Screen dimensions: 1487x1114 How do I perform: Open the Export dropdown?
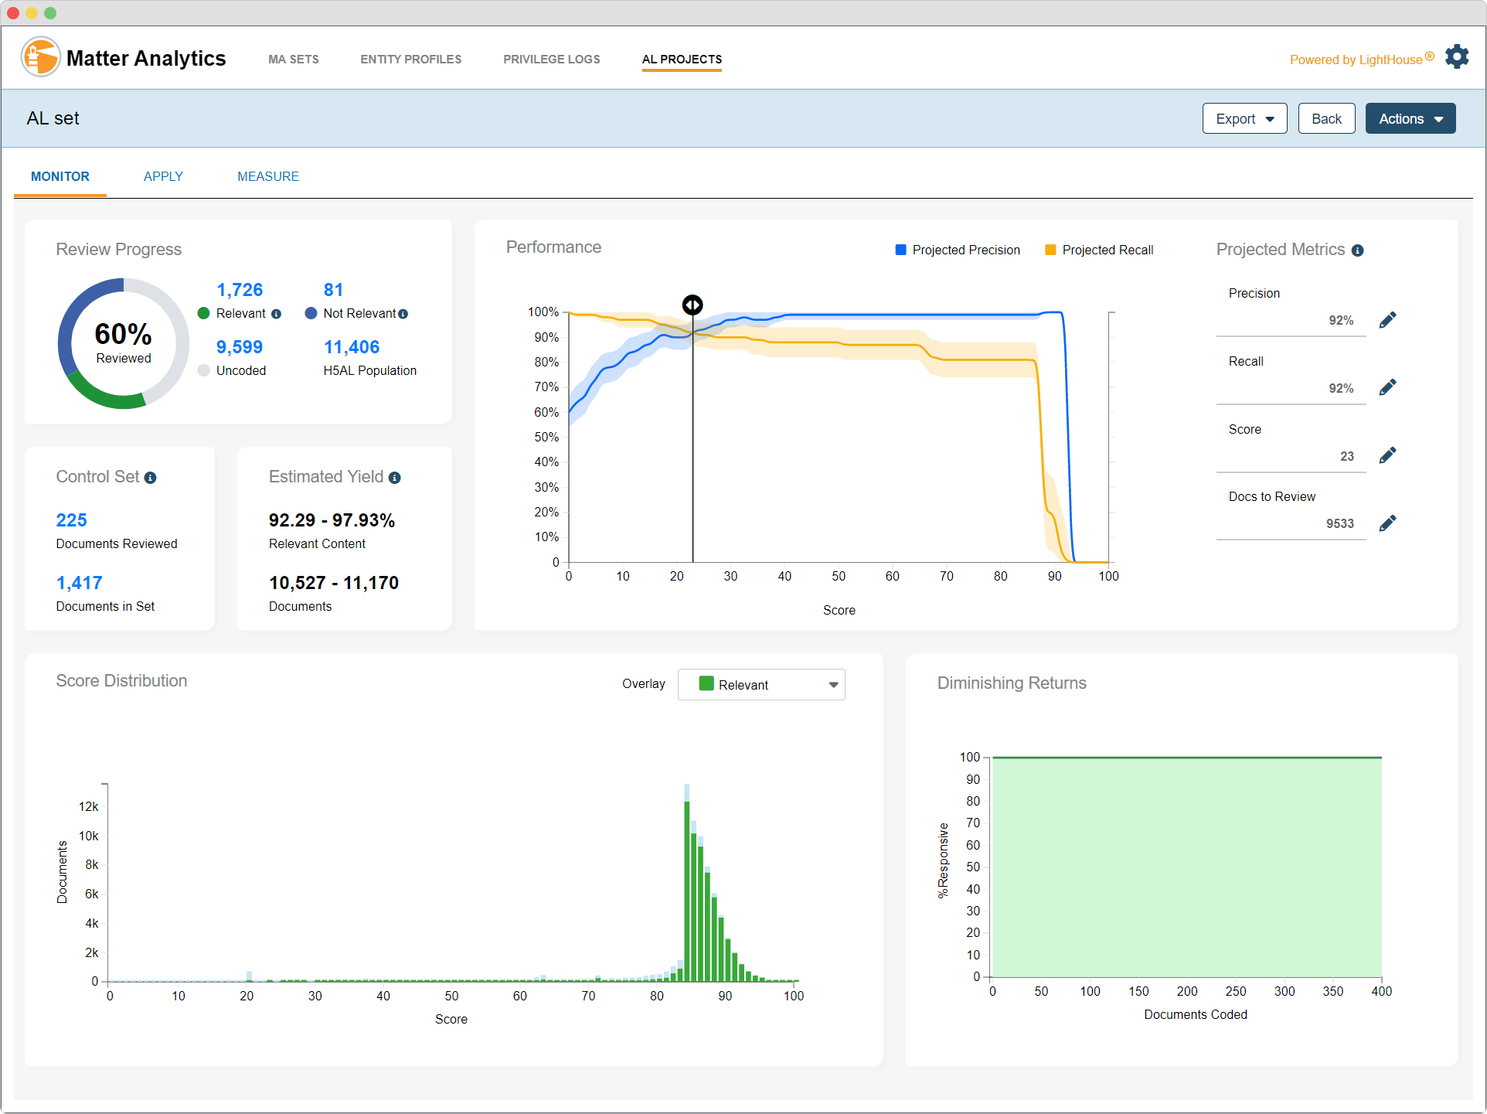tap(1244, 118)
